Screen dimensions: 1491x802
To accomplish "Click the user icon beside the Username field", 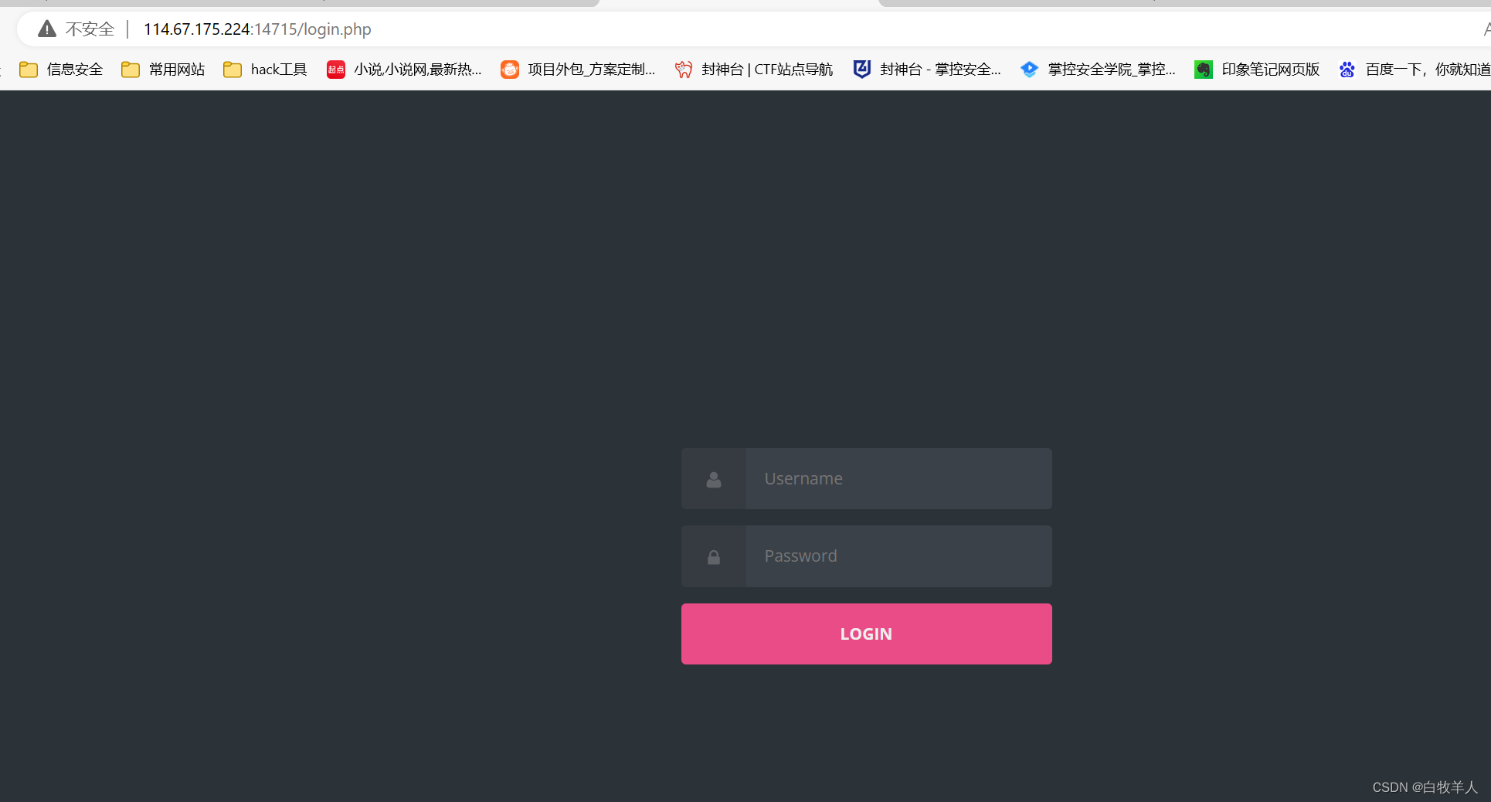I will [713, 479].
